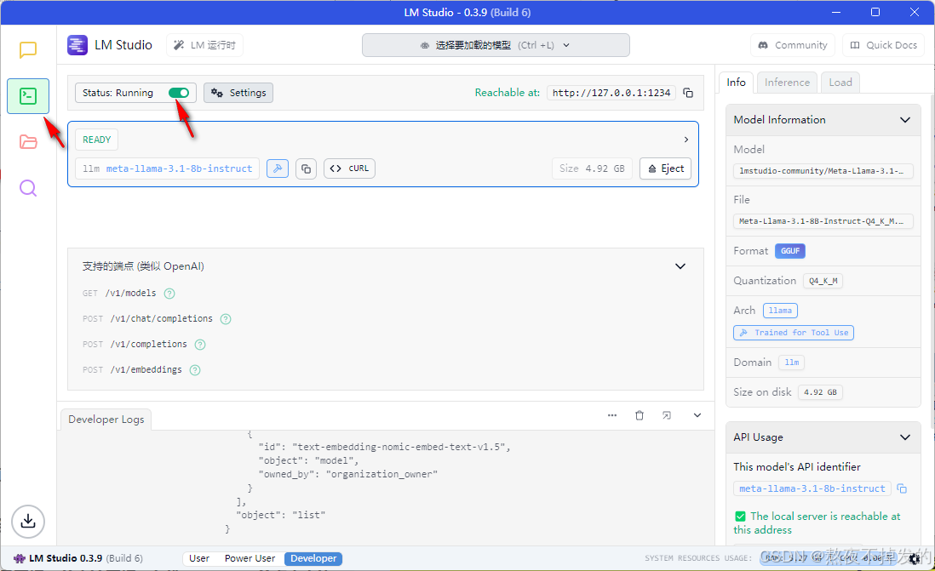Open the help icon for POST /v1/completions
The image size is (935, 571).
(200, 345)
